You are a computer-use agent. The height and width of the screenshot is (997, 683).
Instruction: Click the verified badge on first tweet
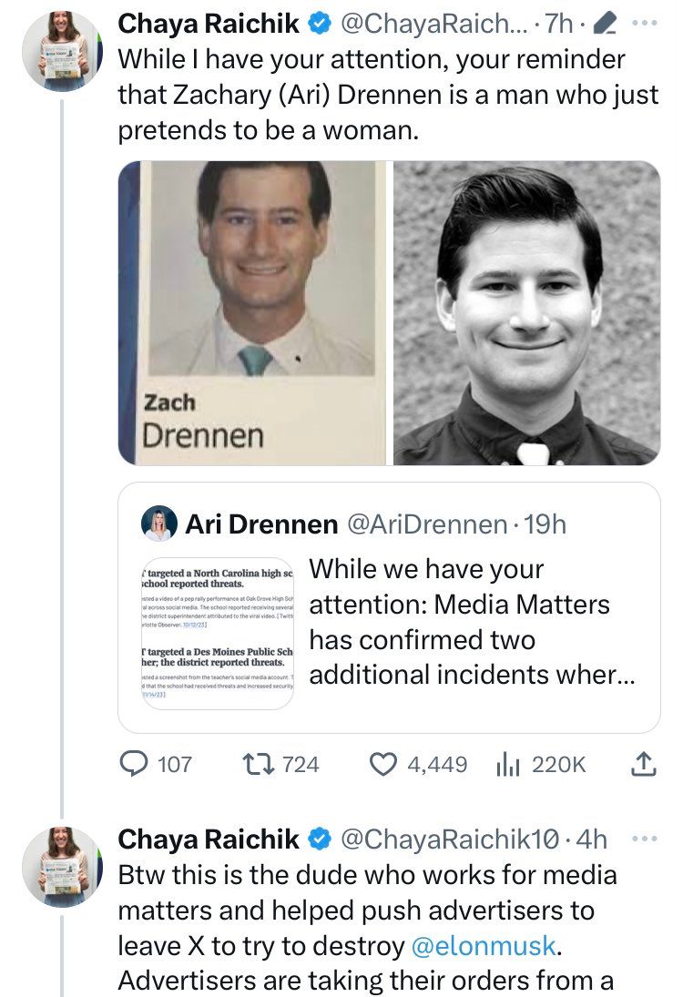[x=318, y=25]
